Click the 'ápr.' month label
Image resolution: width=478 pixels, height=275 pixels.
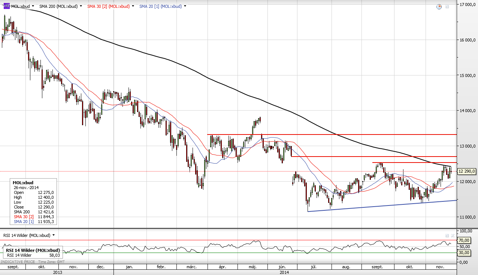click(x=222, y=267)
